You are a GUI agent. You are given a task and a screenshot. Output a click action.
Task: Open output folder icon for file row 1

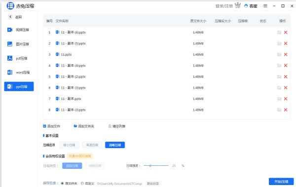pyautogui.click(x=279, y=32)
